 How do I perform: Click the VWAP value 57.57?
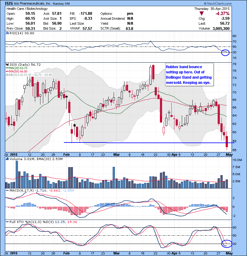(x=87, y=28)
